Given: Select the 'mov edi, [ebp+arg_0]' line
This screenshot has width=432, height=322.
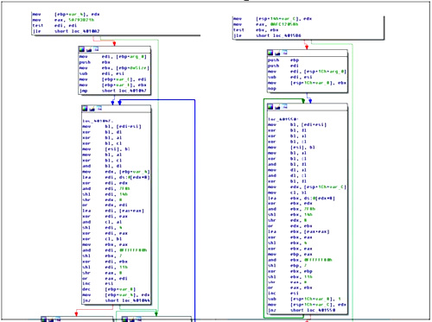Looking at the screenshot, I should pyautogui.click(x=113, y=57).
